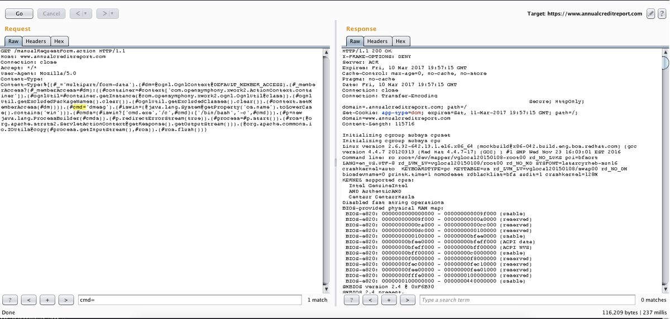
Task: Click the Request panel vertical scrollbar
Action: click(327, 170)
